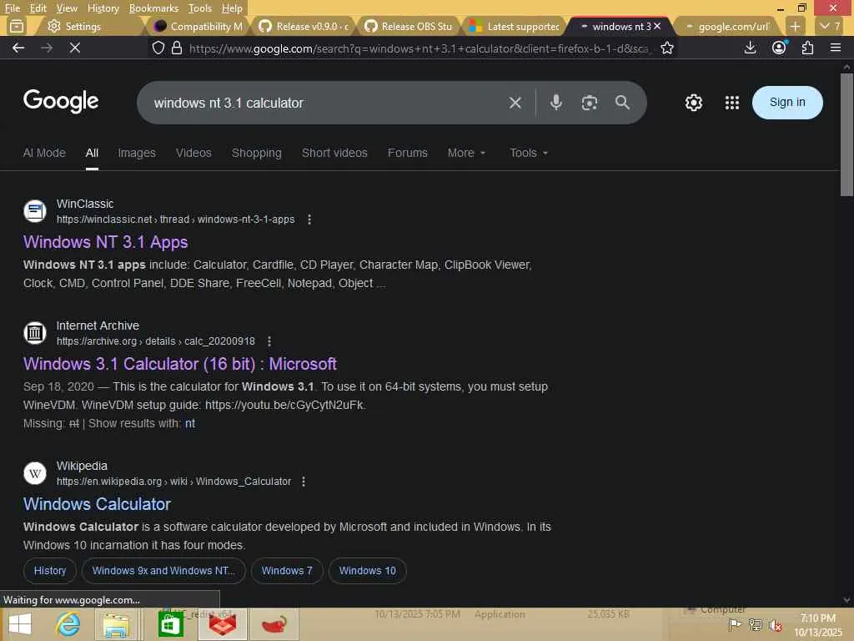This screenshot has width=854, height=641.
Task: Bookmark this page with the star
Action: (x=667, y=48)
